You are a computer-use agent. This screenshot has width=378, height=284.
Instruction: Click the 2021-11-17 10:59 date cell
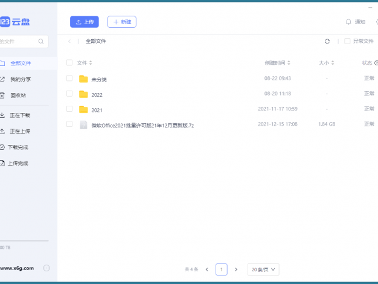[278, 109]
